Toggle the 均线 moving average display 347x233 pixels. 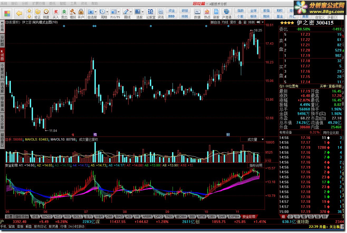[225, 22]
